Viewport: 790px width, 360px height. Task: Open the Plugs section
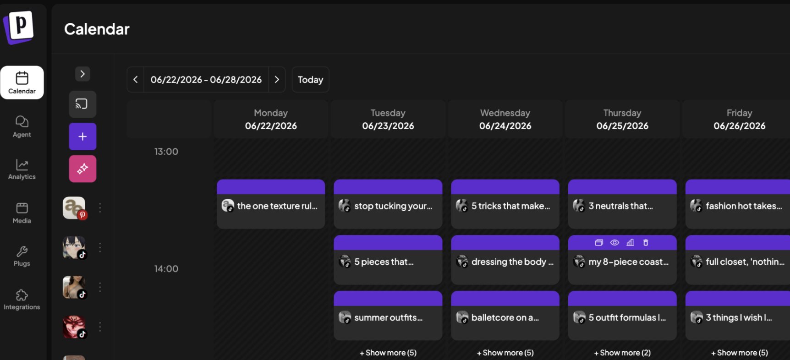coord(22,256)
